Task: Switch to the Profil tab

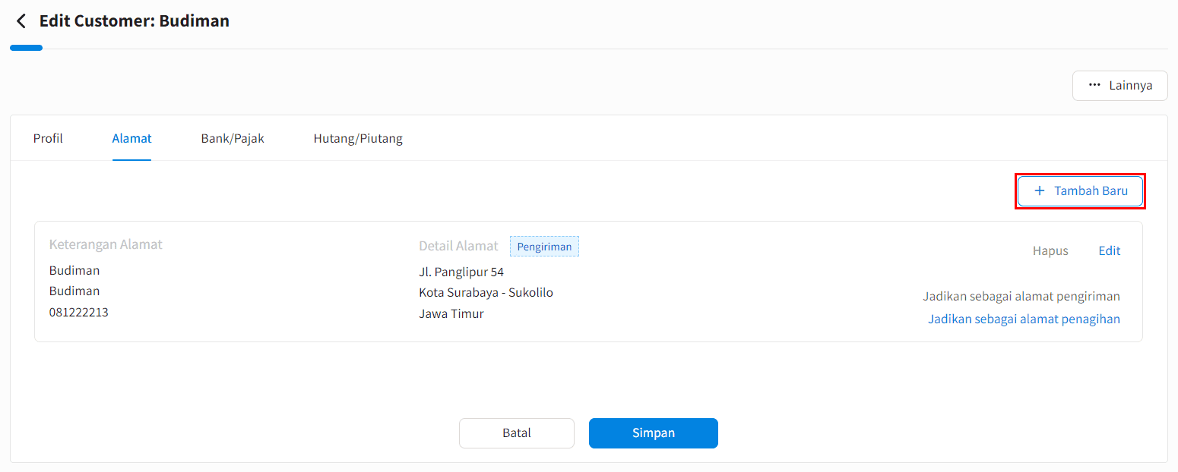Action: point(48,138)
